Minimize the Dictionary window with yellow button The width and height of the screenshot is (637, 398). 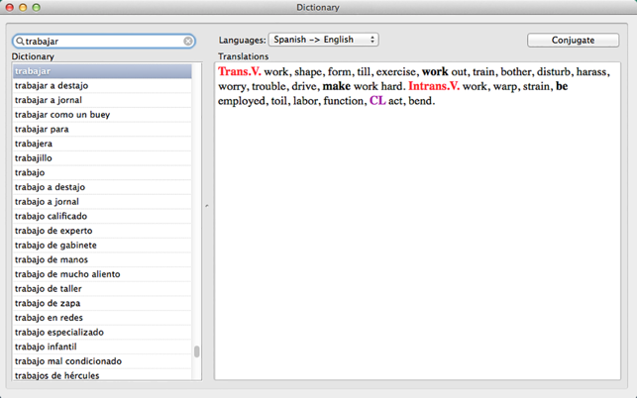(x=23, y=7)
